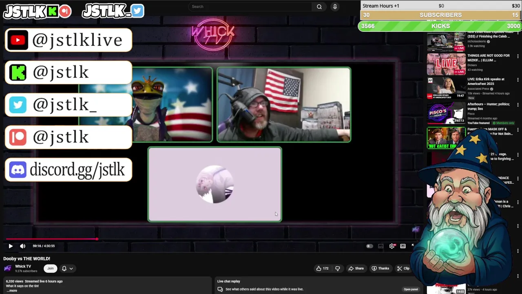Mute the video volume speaker icon
Screen dimensions: 522x294
click(23, 246)
